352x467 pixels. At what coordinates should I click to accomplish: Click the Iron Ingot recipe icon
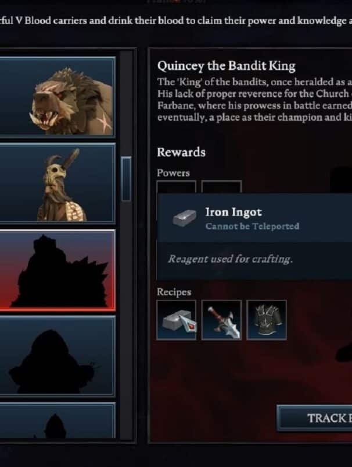(176, 320)
